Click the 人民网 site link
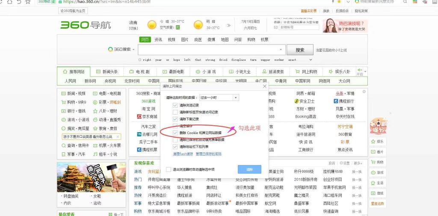438x216 pixels. point(70,81)
